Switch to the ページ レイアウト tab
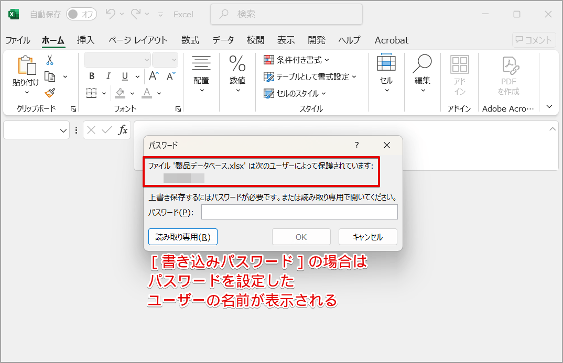This screenshot has height=363, width=563. pyautogui.click(x=138, y=40)
